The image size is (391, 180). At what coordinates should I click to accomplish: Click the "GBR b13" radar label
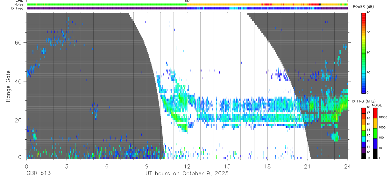point(38,173)
